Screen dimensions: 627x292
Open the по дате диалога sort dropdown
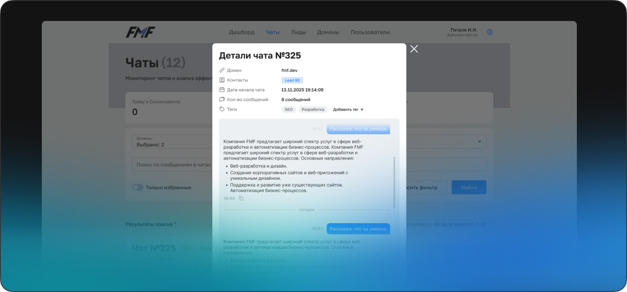pyautogui.click(x=462, y=224)
